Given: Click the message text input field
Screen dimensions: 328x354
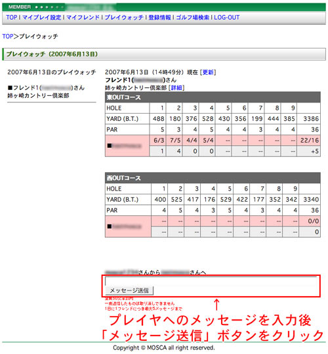Looking at the screenshot, I should 211,281.
